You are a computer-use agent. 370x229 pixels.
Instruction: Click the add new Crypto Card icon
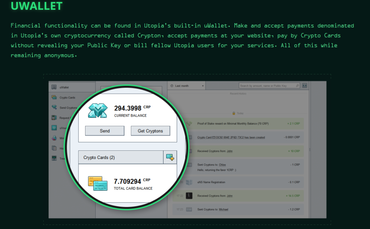[x=170, y=157]
